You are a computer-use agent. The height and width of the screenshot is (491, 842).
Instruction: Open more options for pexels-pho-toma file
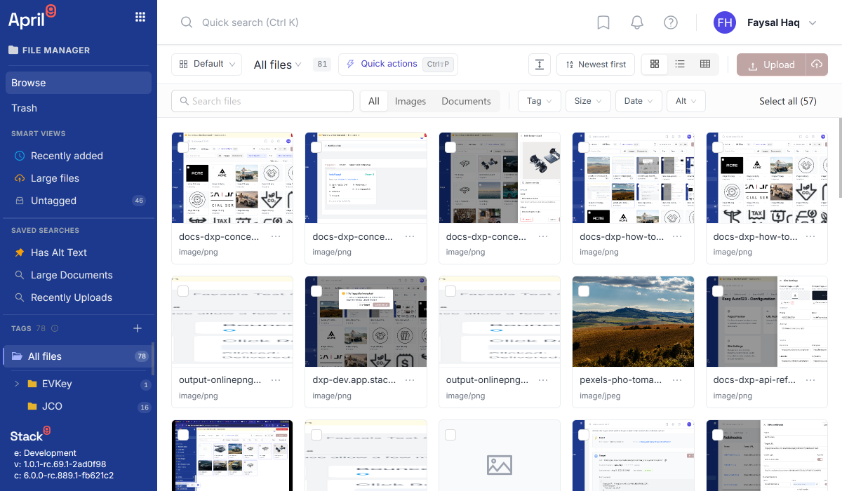click(677, 380)
